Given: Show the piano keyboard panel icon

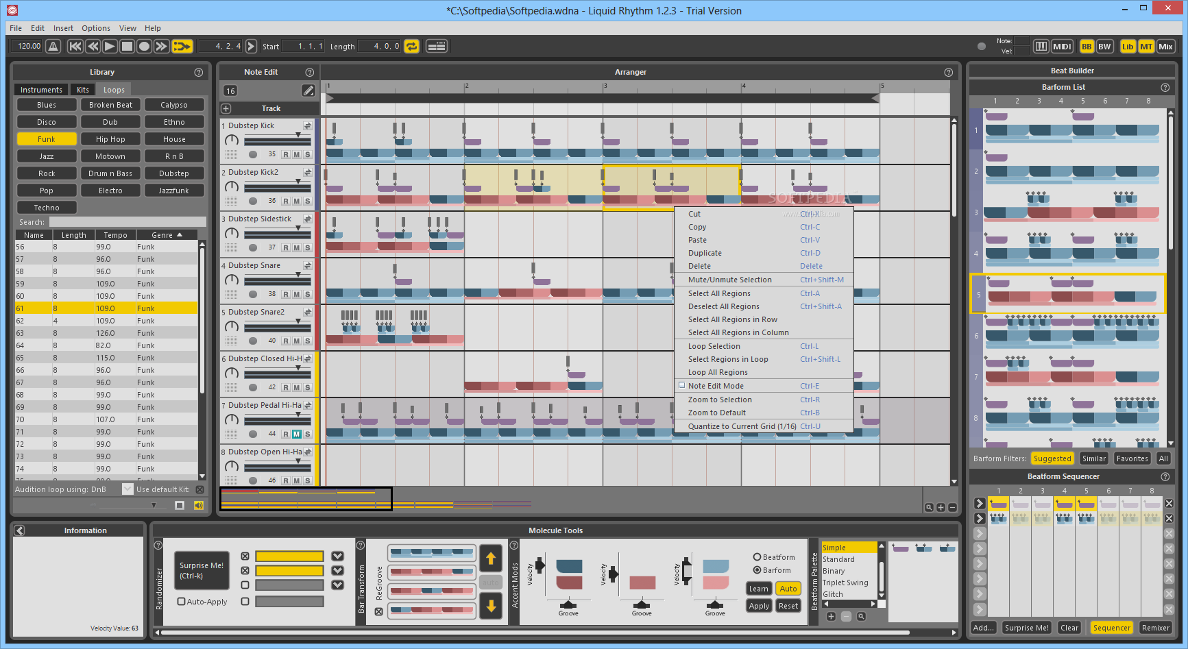Looking at the screenshot, I should (x=1041, y=46).
